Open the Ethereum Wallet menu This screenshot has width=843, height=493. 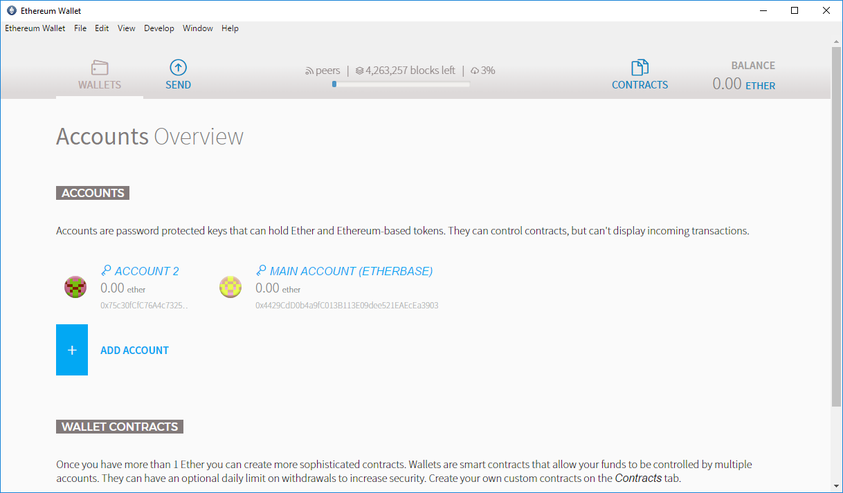pos(35,28)
